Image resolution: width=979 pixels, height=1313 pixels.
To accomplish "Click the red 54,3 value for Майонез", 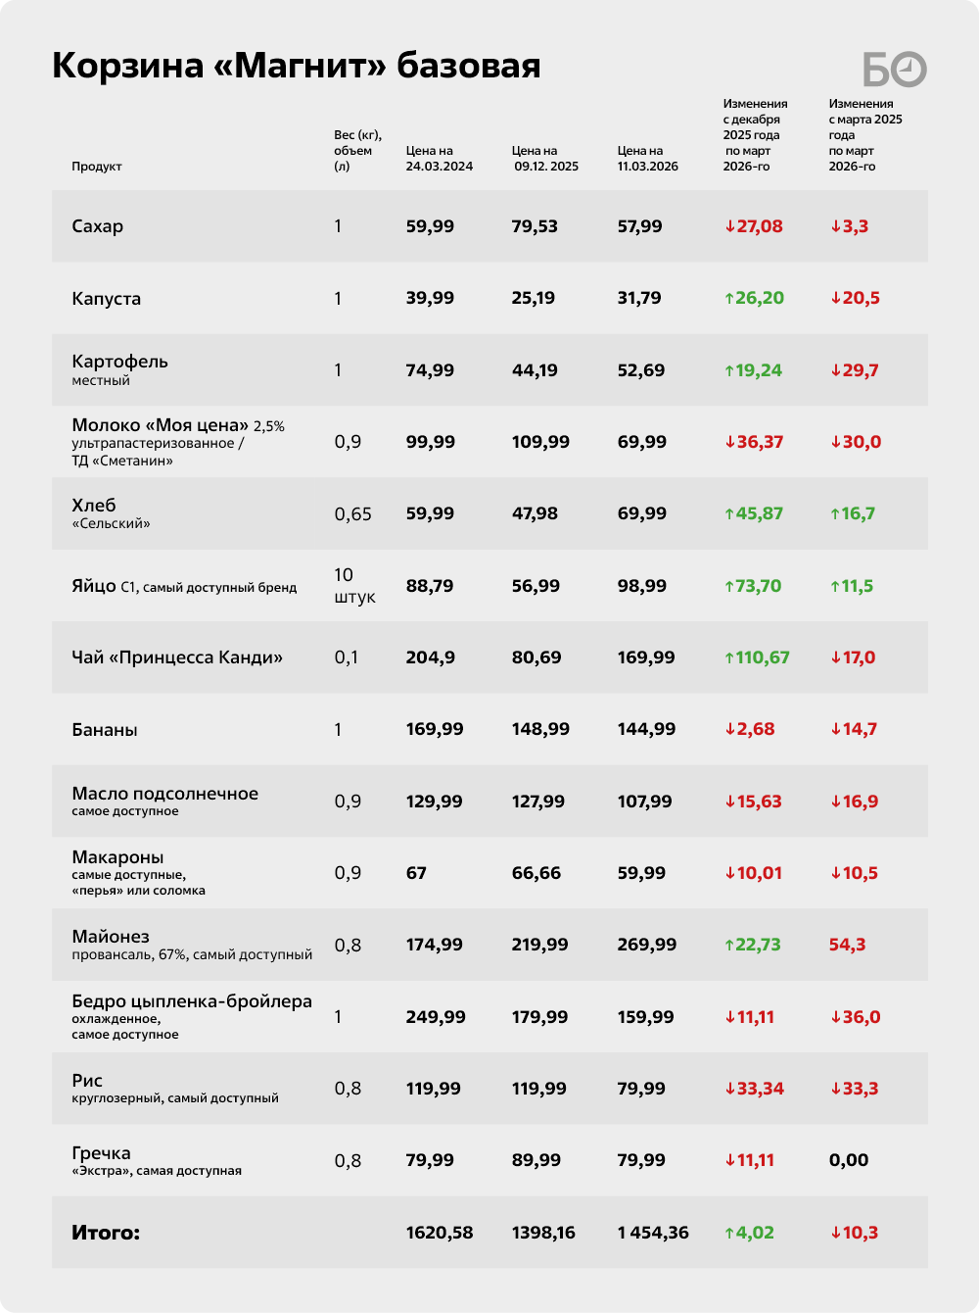I will tap(847, 946).
